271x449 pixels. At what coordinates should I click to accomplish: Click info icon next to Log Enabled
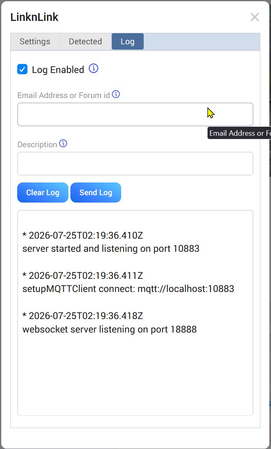[93, 69]
